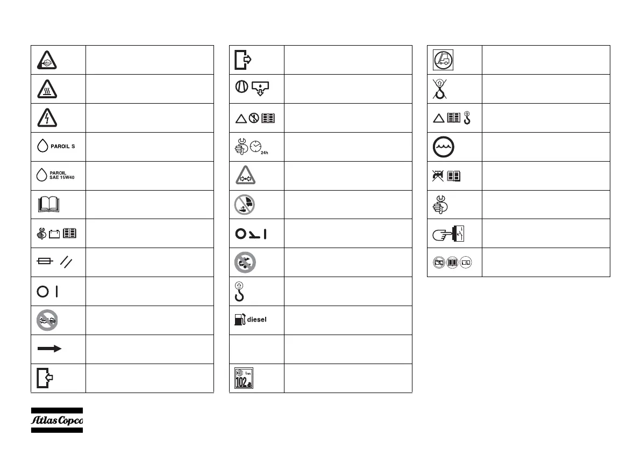This screenshot has width=641, height=450.
Task: Click the inlet arrow box symbol
Action: coord(45,378)
